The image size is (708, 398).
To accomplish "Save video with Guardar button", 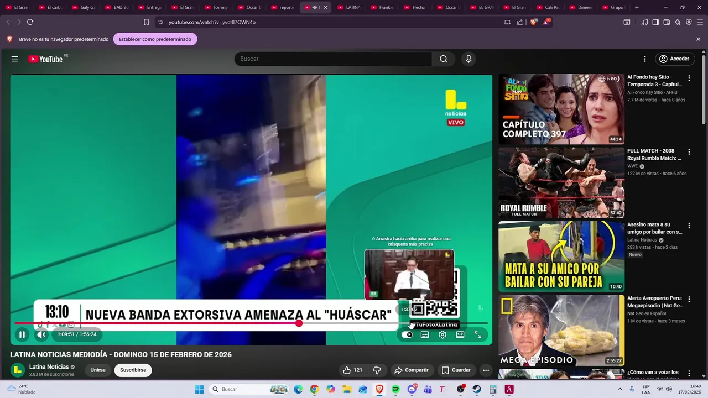I will point(456,370).
